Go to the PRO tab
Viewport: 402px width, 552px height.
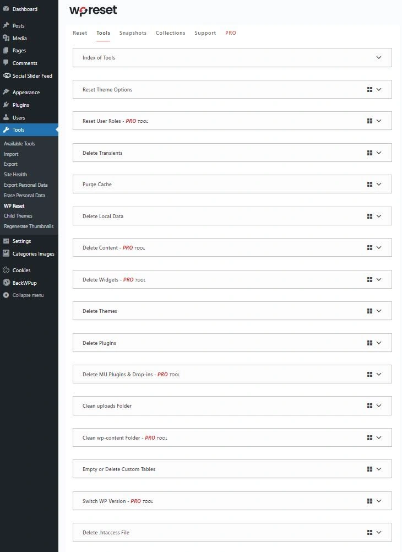pos(231,33)
